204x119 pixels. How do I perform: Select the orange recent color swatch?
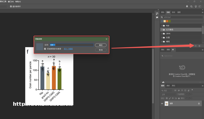point(167,21)
